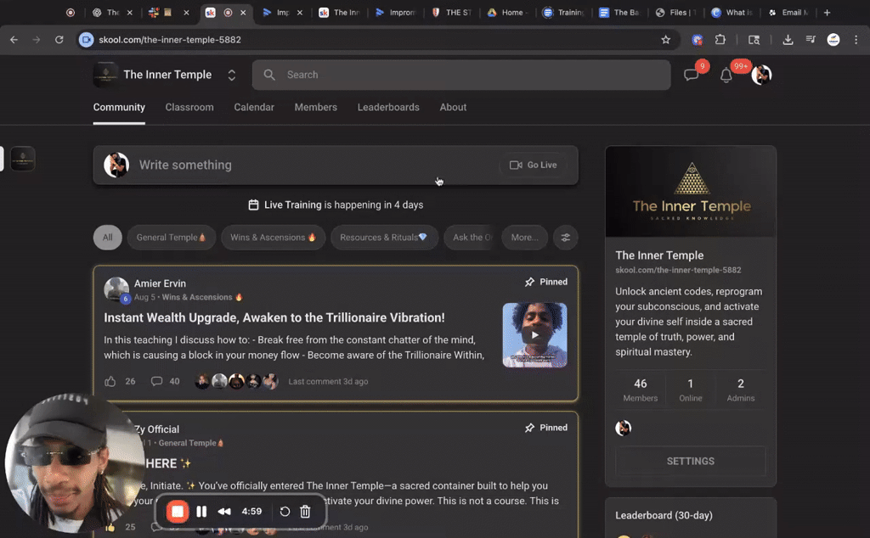Open the site info icon in address bar
Image resolution: width=870 pixels, height=538 pixels.
[x=86, y=40]
